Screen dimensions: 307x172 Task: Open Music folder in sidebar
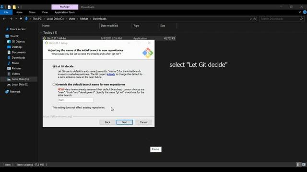click(15, 63)
